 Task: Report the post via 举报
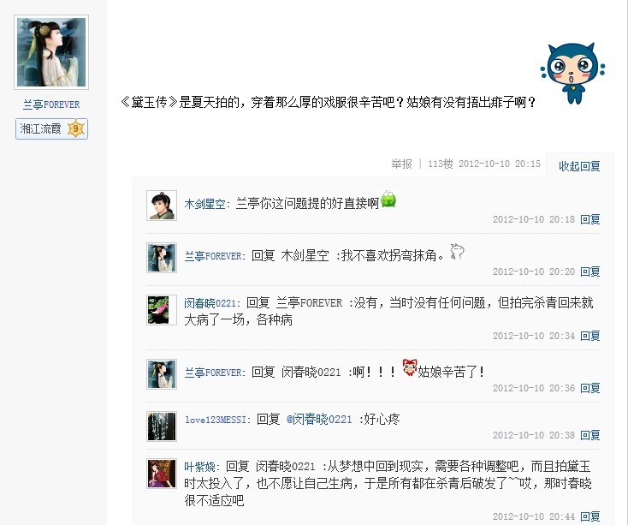[401, 164]
